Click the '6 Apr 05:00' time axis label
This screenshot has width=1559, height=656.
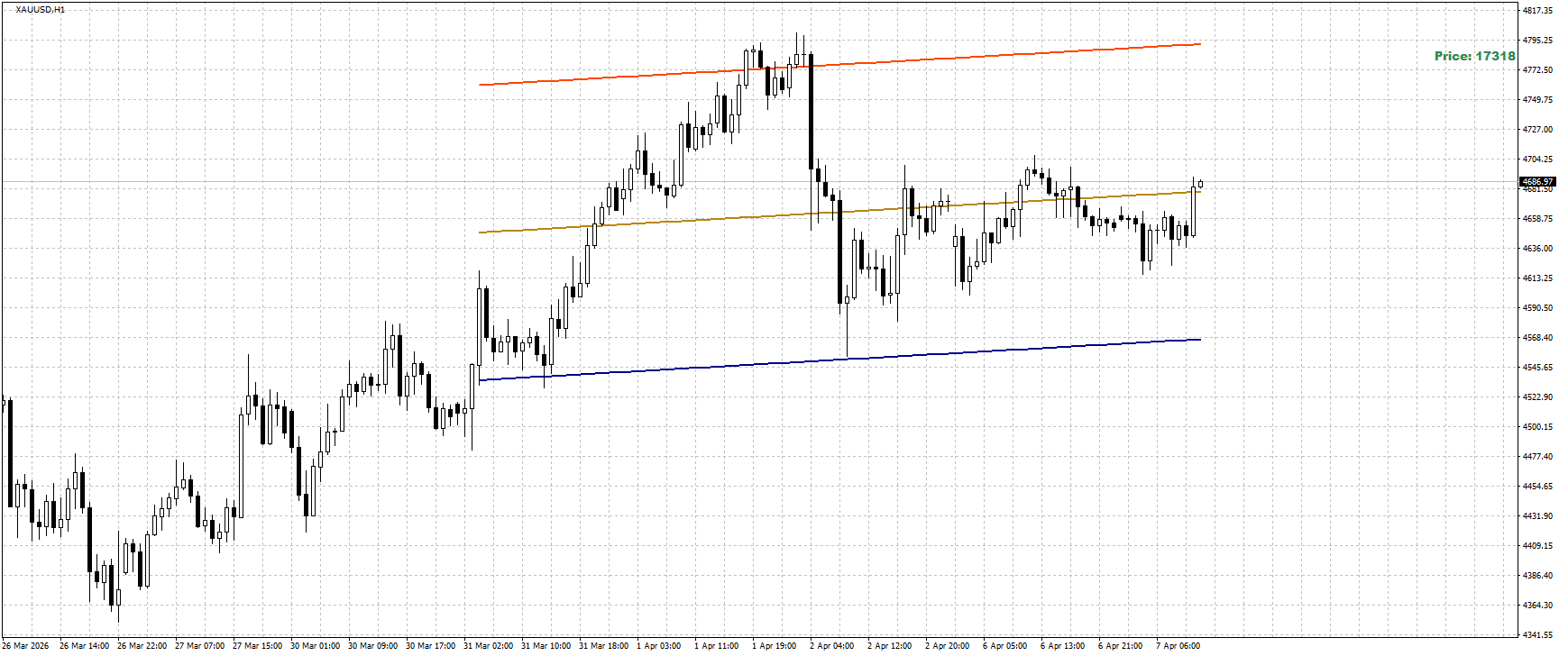[x=1006, y=646]
